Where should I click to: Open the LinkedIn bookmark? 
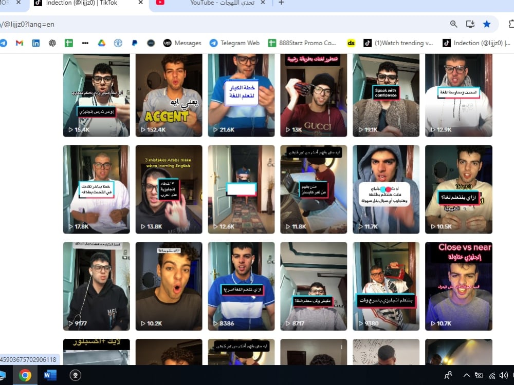36,43
